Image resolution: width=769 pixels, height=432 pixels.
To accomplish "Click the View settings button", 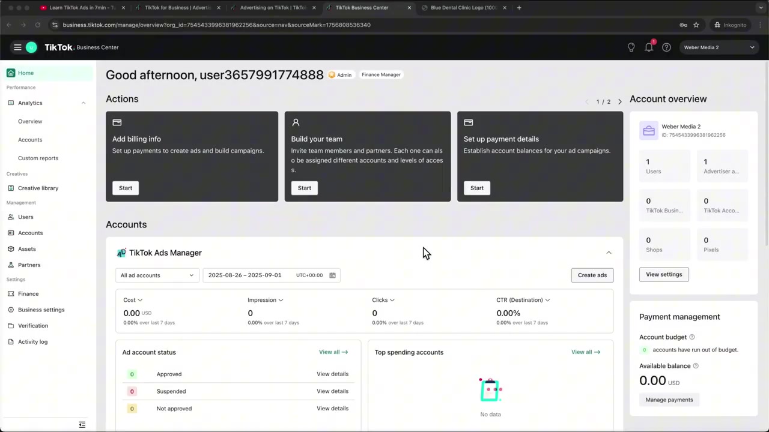I will point(664,275).
